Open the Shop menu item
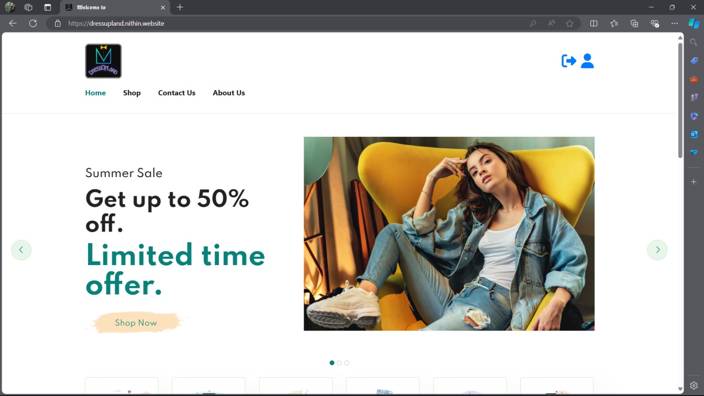 click(132, 93)
